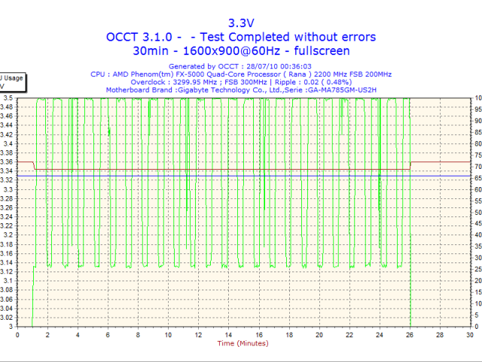The width and height of the screenshot is (482, 362).
Task: Click the legend box showing "U Usage"
Action: click(x=13, y=82)
